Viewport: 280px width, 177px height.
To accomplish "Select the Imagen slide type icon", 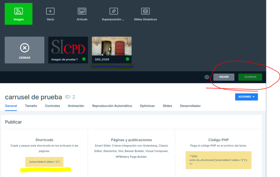I will tap(19, 11).
